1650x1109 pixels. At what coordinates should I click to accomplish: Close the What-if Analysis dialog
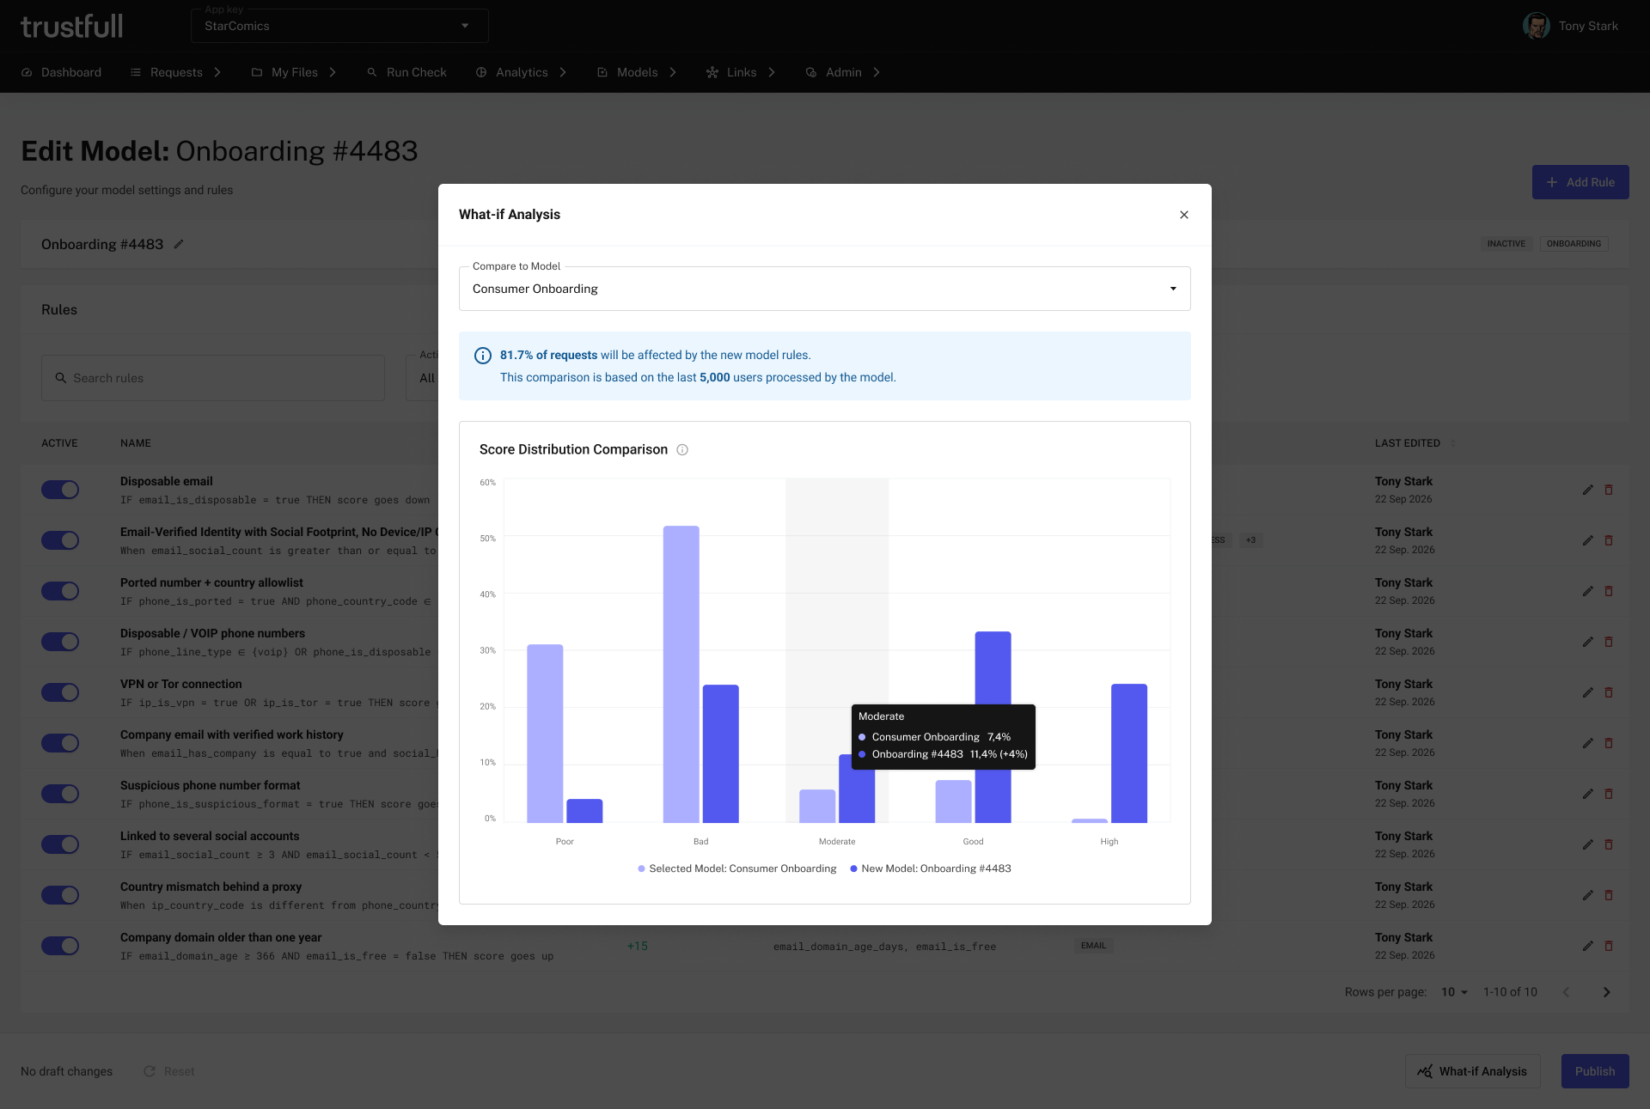point(1184,215)
